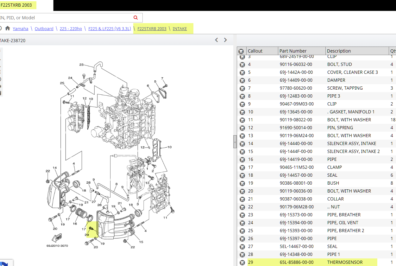Add CLAMP row to cart
Image resolution: width=396 pixels, height=266 pixels.
[242, 167]
